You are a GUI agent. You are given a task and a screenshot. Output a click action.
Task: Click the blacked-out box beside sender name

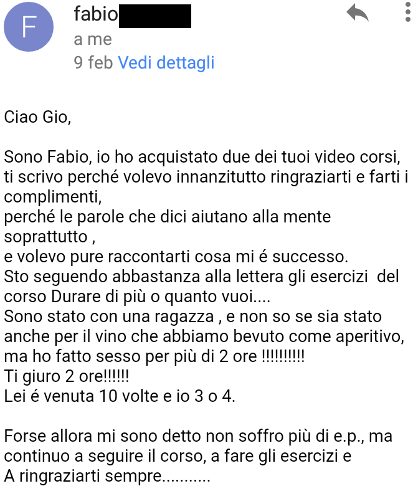pos(155,16)
